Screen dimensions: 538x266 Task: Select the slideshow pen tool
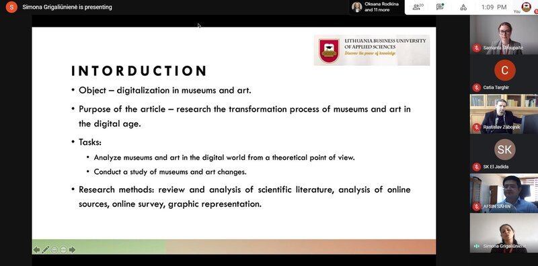pos(45,250)
